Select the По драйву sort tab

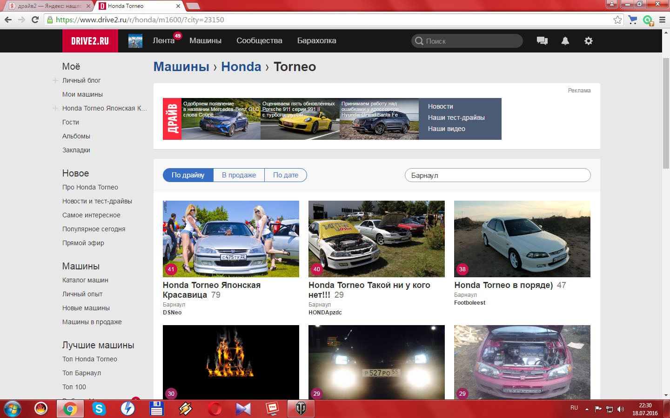click(x=188, y=175)
